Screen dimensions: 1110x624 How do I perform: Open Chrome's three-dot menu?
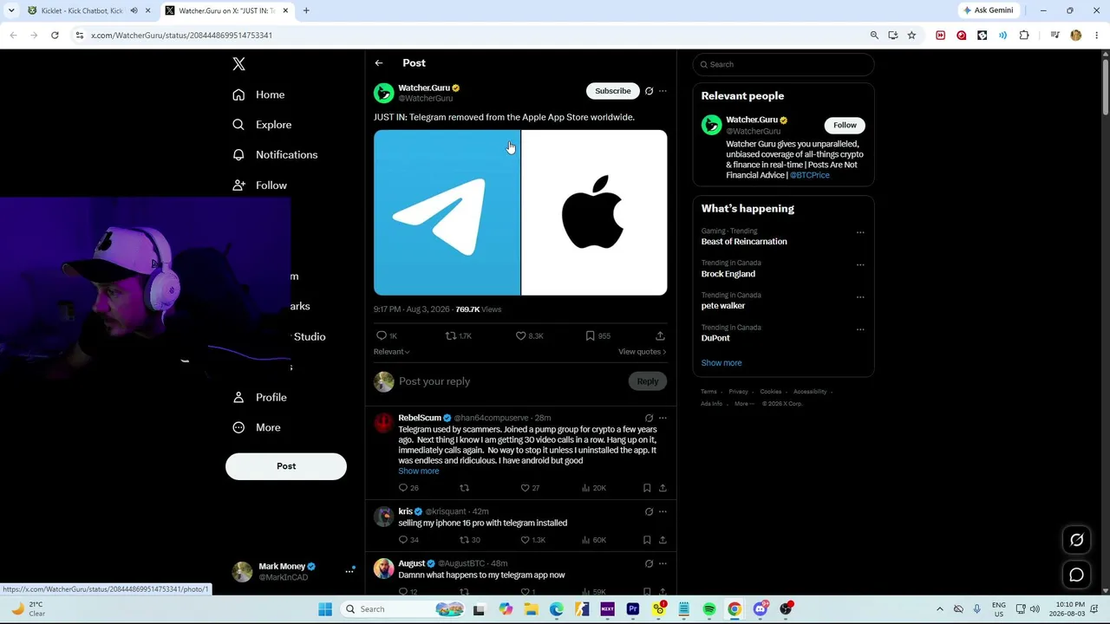1095,36
